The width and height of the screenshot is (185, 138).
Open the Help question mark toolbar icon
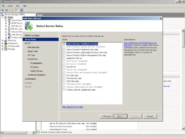pyautogui.click(x=22, y=10)
